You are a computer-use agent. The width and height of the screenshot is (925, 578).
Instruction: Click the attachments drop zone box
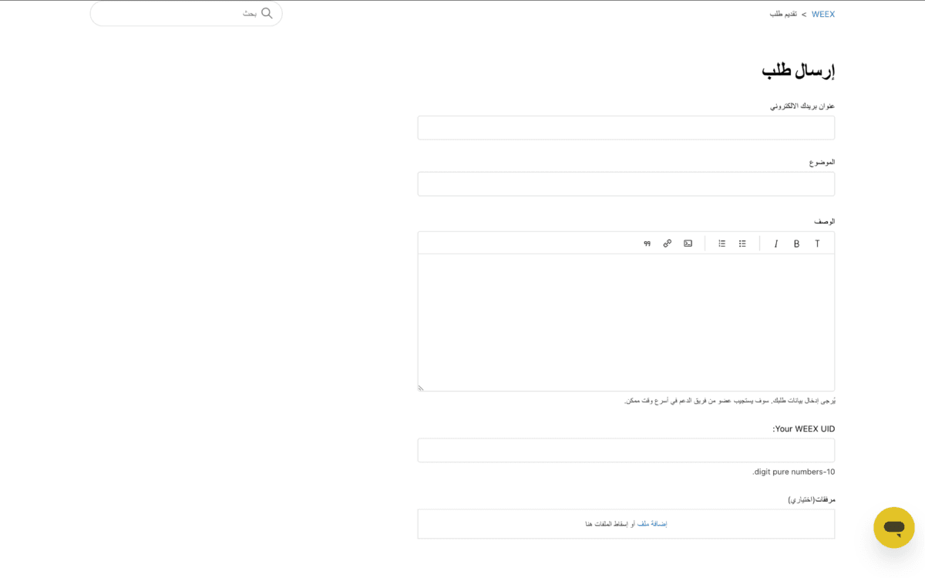point(626,524)
